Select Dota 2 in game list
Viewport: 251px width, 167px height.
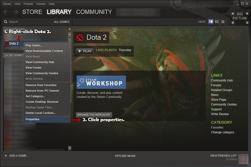[14, 43]
